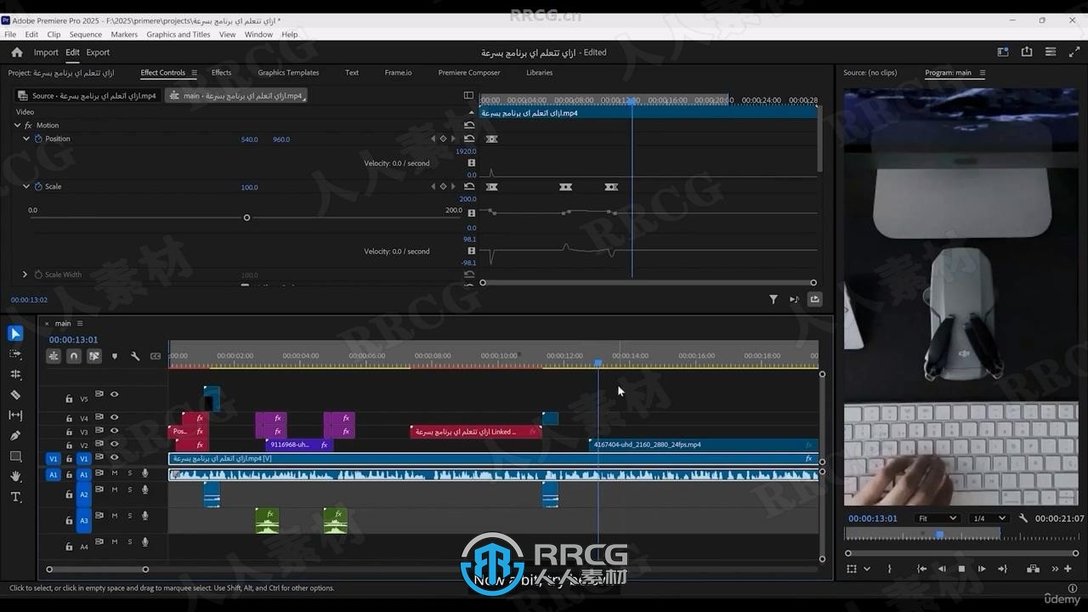
Task: Reset the Position parameter
Action: click(469, 139)
